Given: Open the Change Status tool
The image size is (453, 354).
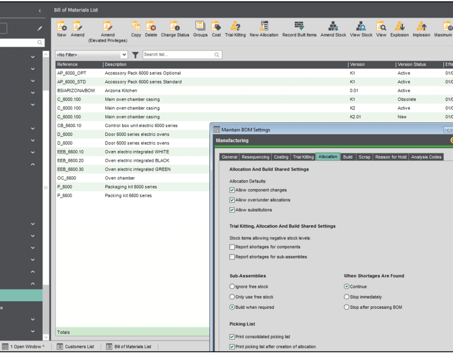Looking at the screenshot, I should click(175, 26).
